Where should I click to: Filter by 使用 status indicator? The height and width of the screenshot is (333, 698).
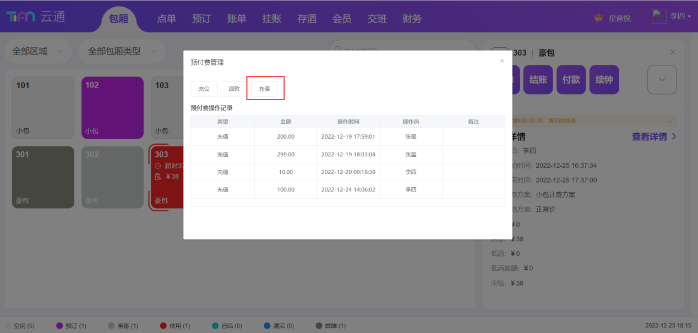[x=163, y=326]
